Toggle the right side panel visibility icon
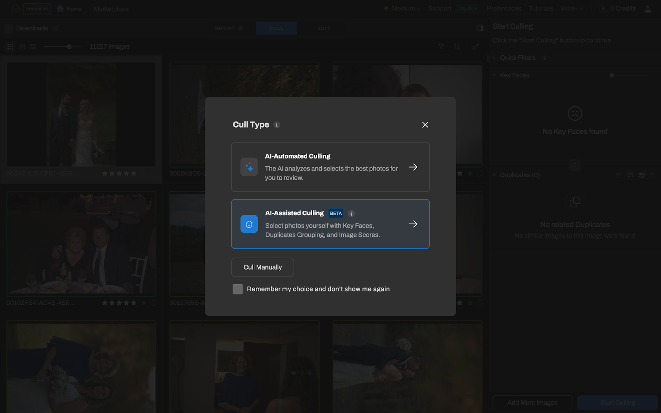This screenshot has height=413, width=661. point(480,28)
